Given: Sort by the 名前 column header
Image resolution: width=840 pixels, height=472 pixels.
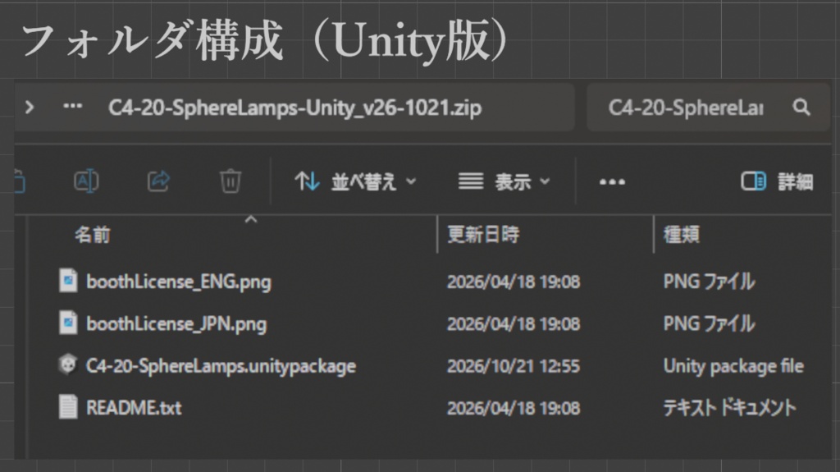Looking at the screenshot, I should click(x=93, y=235).
